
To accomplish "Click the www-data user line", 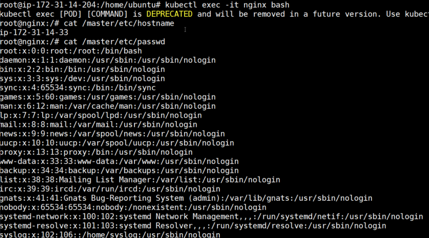I will coord(119,161).
